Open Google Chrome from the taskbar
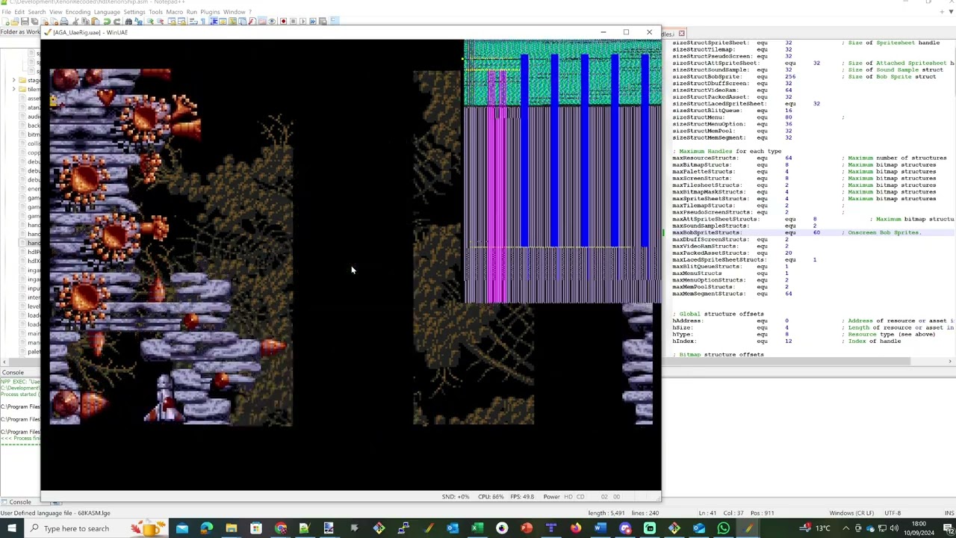Image resolution: width=956 pixels, height=538 pixels. click(280, 528)
